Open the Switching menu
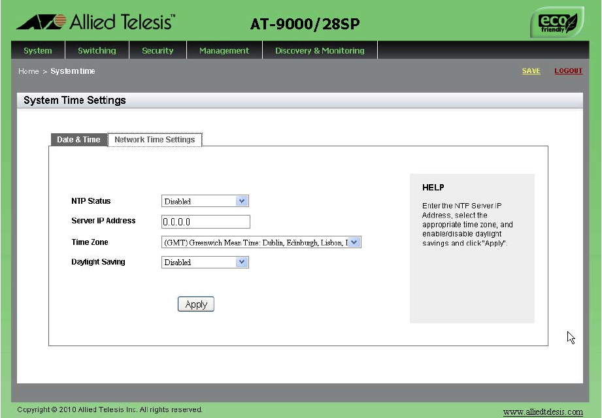602x418 pixels. pos(97,50)
